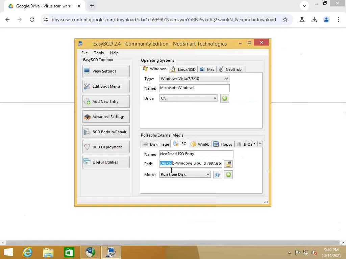
Task: Open Edit Boot Menu section
Action: pos(106,86)
